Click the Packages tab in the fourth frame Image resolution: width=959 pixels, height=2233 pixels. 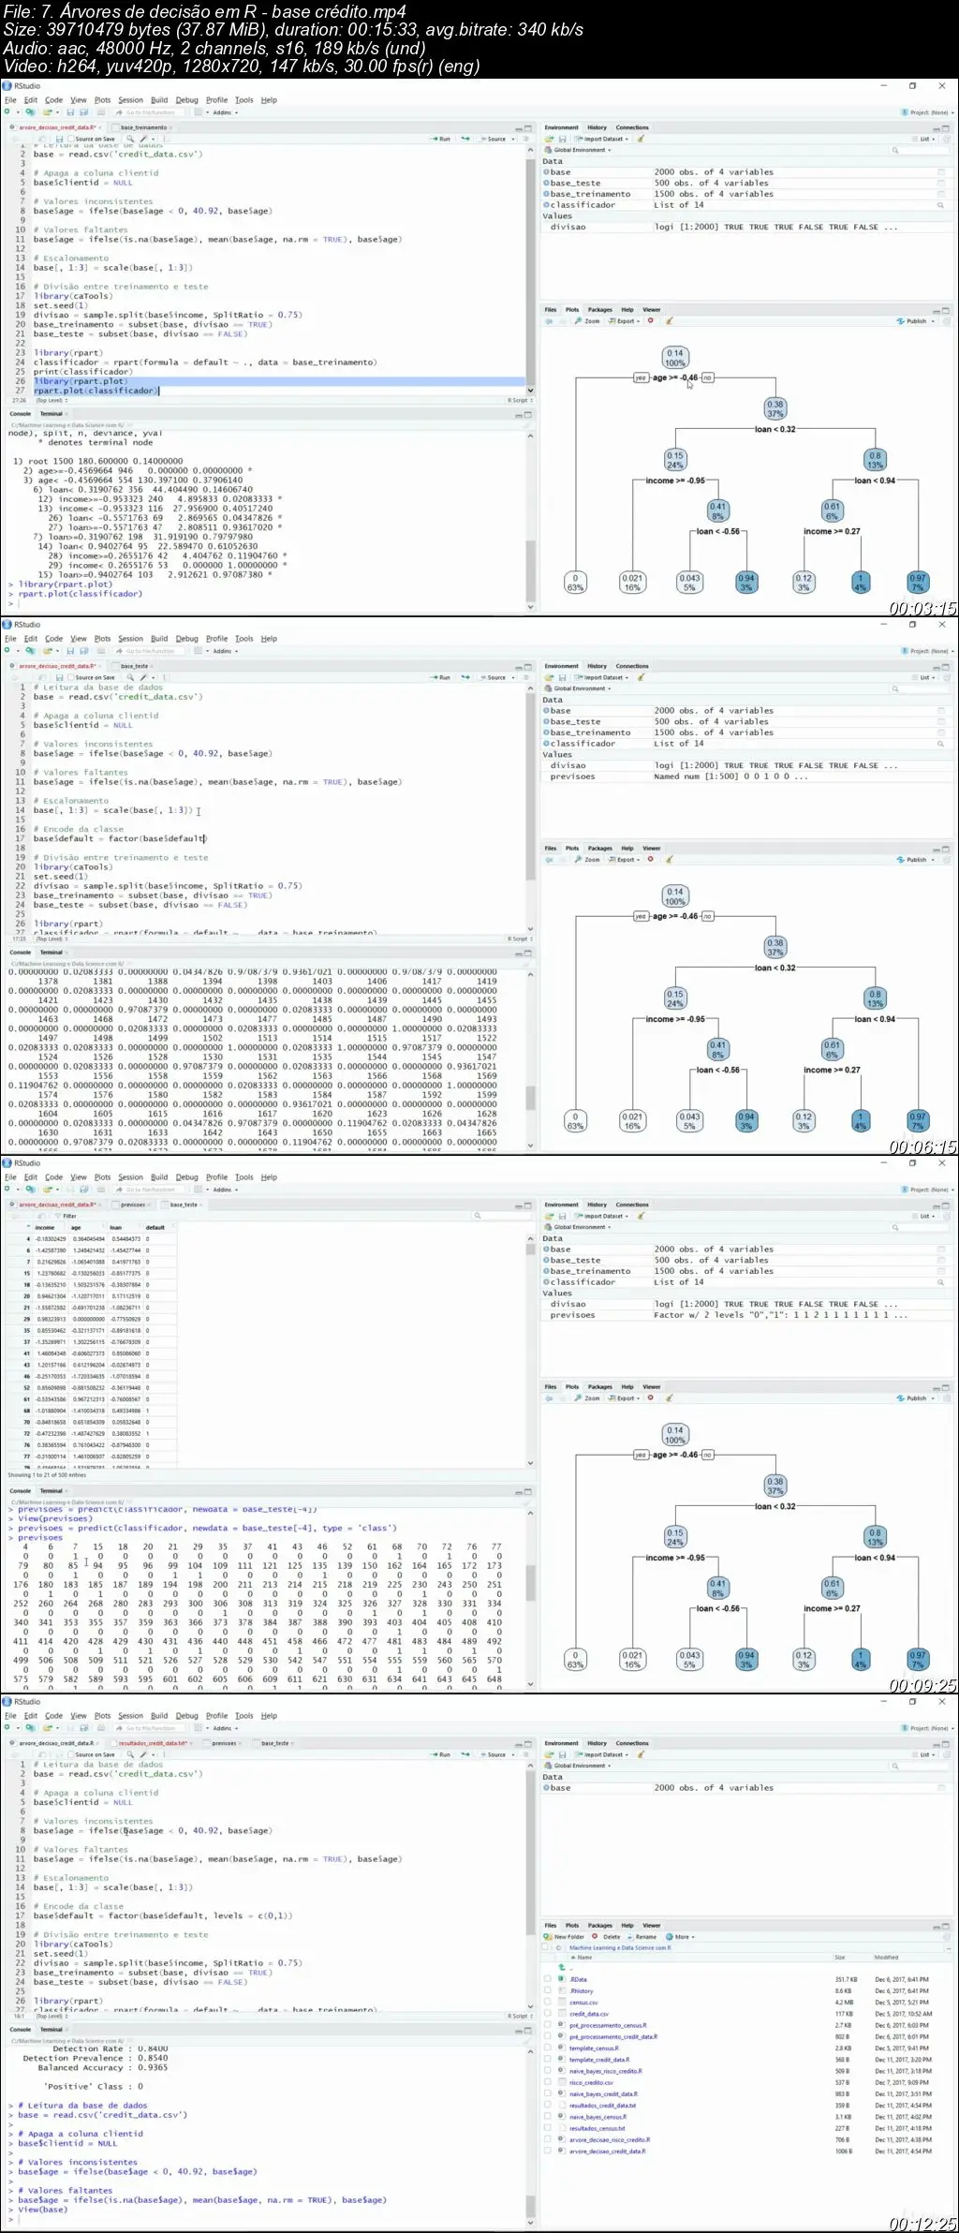pyautogui.click(x=600, y=1926)
